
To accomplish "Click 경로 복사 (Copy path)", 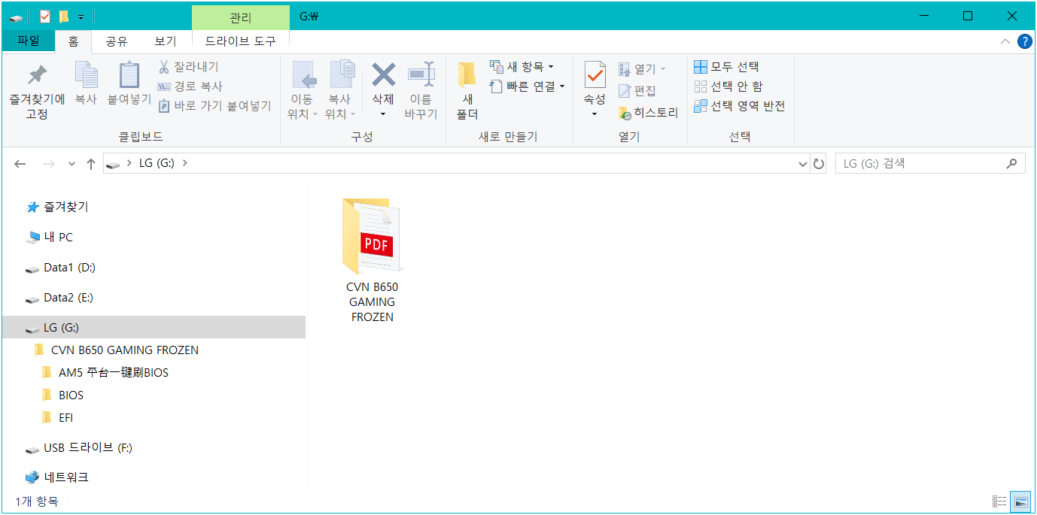I will (190, 86).
